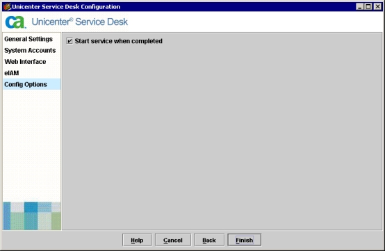Click the Help button

click(x=137, y=240)
